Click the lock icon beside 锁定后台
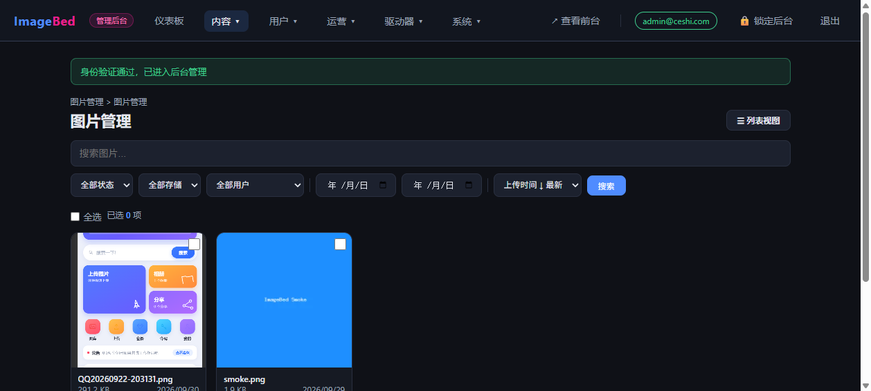The height and width of the screenshot is (391, 871). click(744, 21)
